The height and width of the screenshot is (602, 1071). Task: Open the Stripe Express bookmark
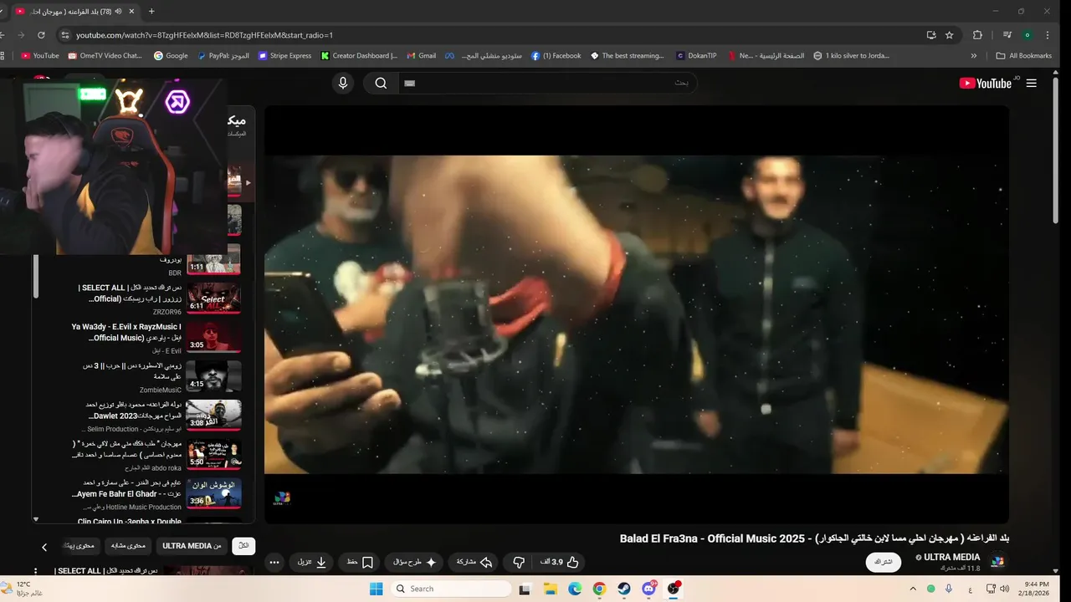pos(284,56)
